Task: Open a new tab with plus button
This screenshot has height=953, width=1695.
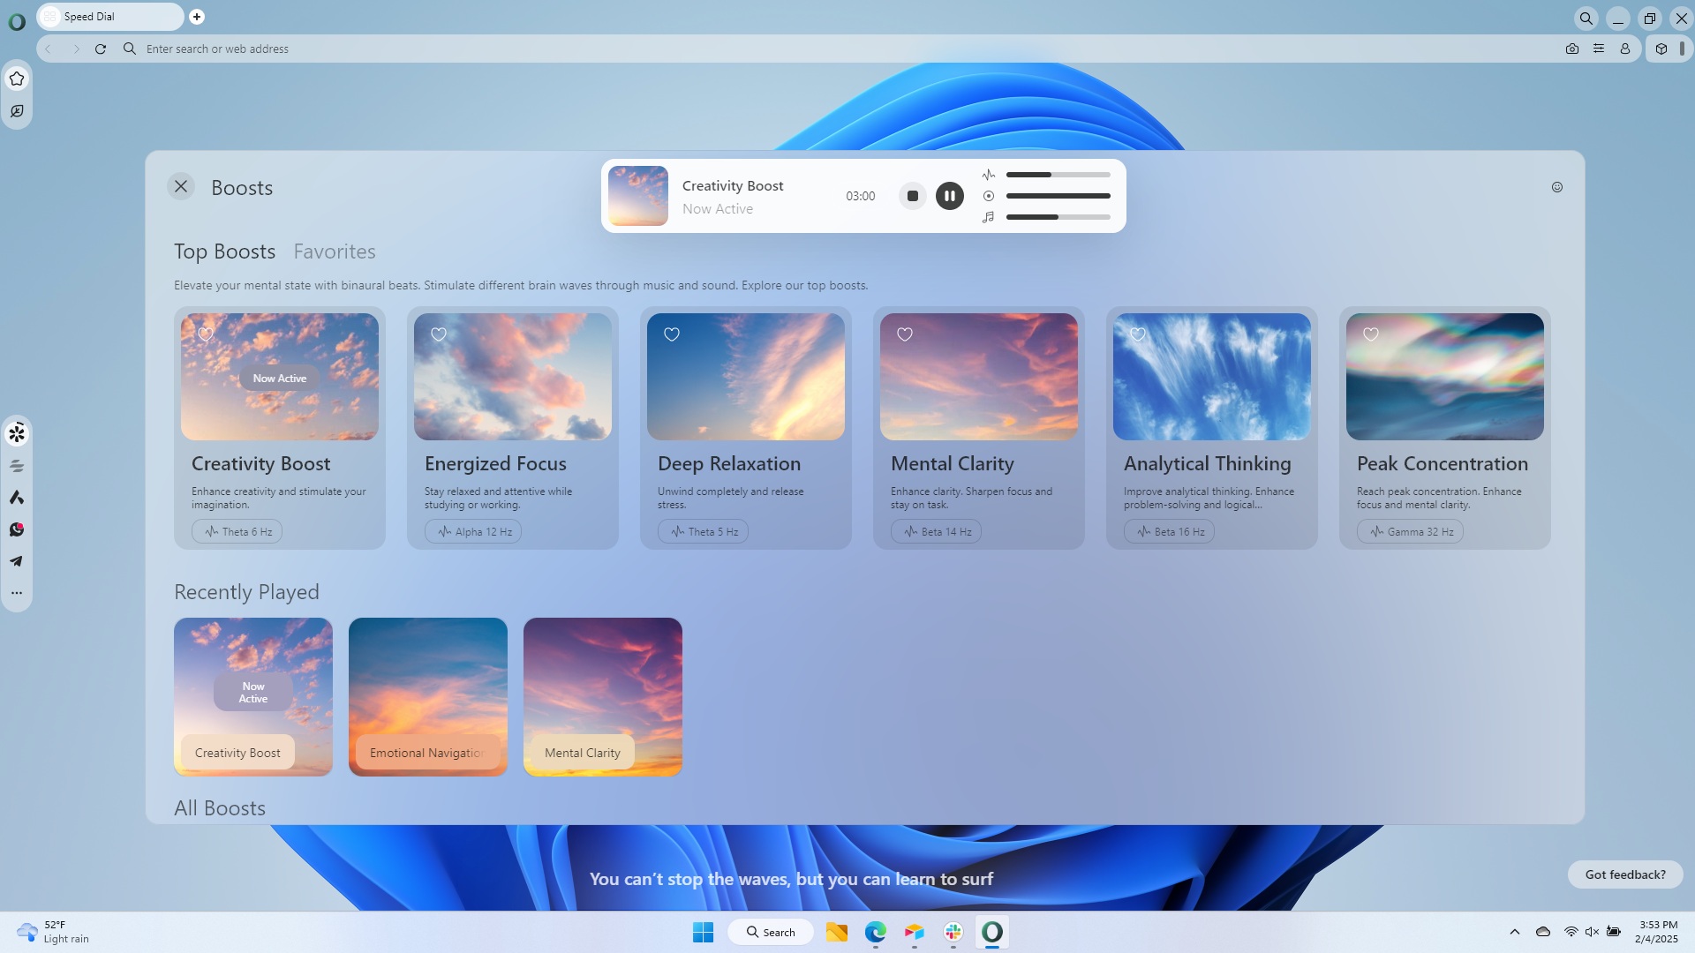Action: [x=197, y=17]
